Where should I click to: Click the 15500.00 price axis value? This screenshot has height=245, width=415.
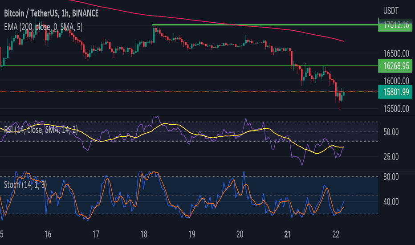click(396, 109)
